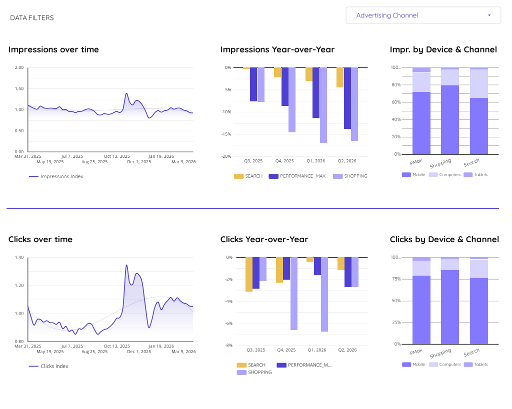Click the PMax Mobile segment in impressions chart

click(x=421, y=123)
